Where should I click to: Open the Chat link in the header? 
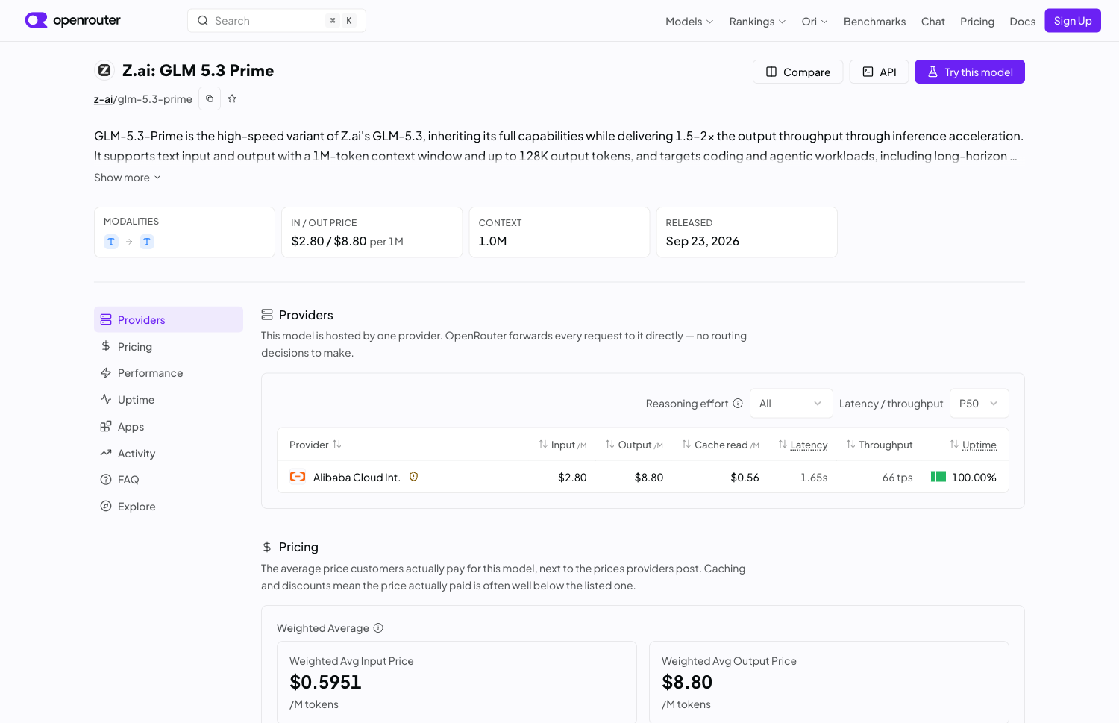click(x=933, y=22)
